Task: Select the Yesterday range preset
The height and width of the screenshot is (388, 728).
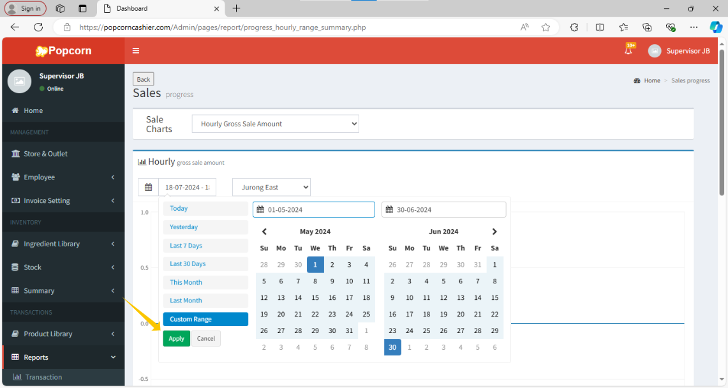Action: tap(205, 227)
